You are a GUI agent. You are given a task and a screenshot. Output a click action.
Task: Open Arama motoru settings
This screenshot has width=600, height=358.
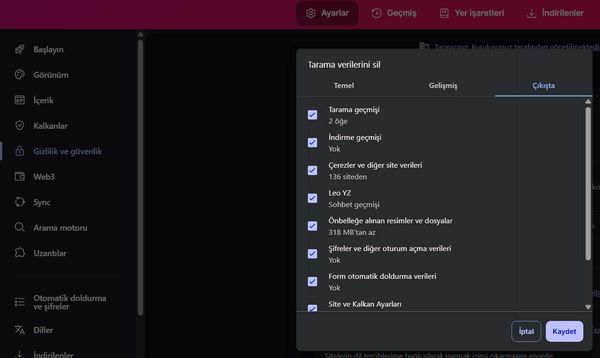(60, 228)
